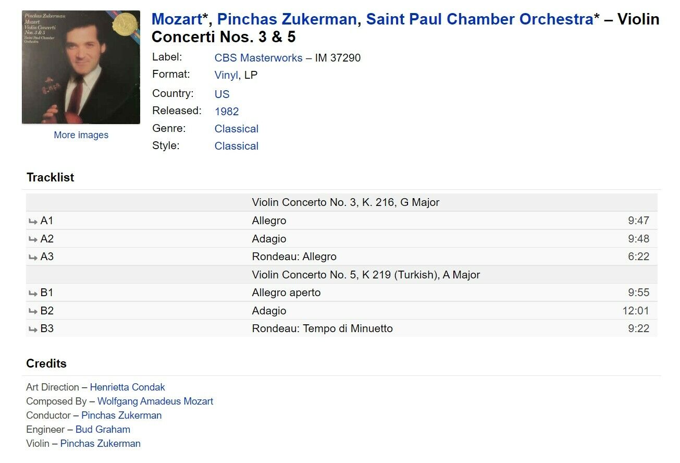Click the arrow icon beside track B2

pyautogui.click(x=33, y=311)
